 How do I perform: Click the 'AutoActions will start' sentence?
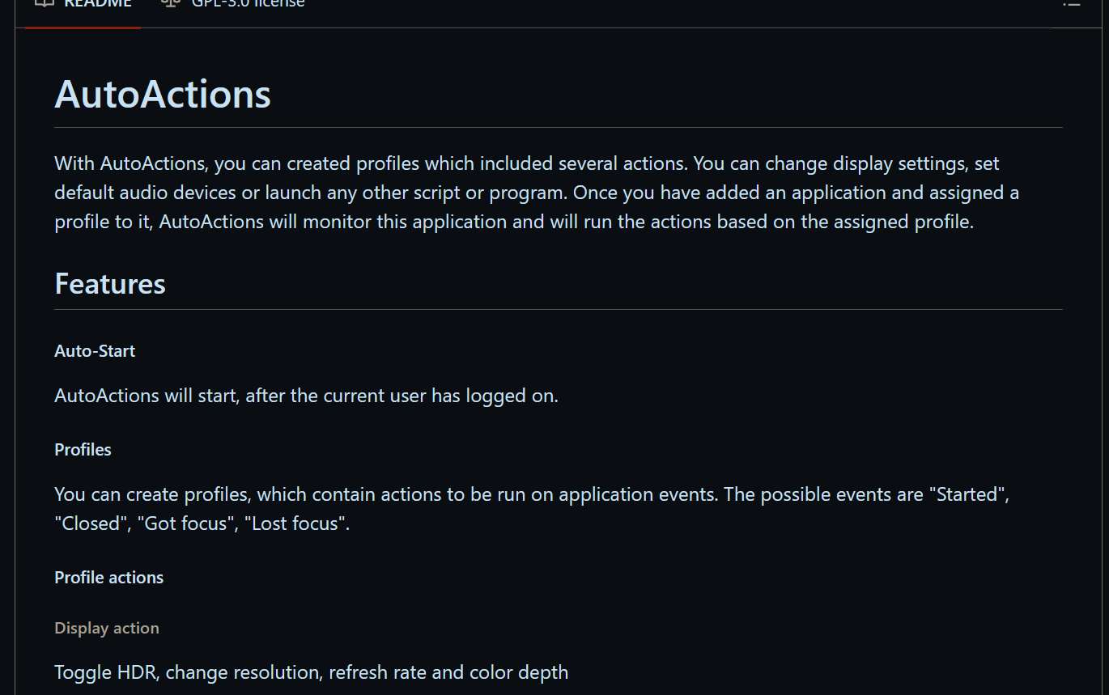pos(306,396)
